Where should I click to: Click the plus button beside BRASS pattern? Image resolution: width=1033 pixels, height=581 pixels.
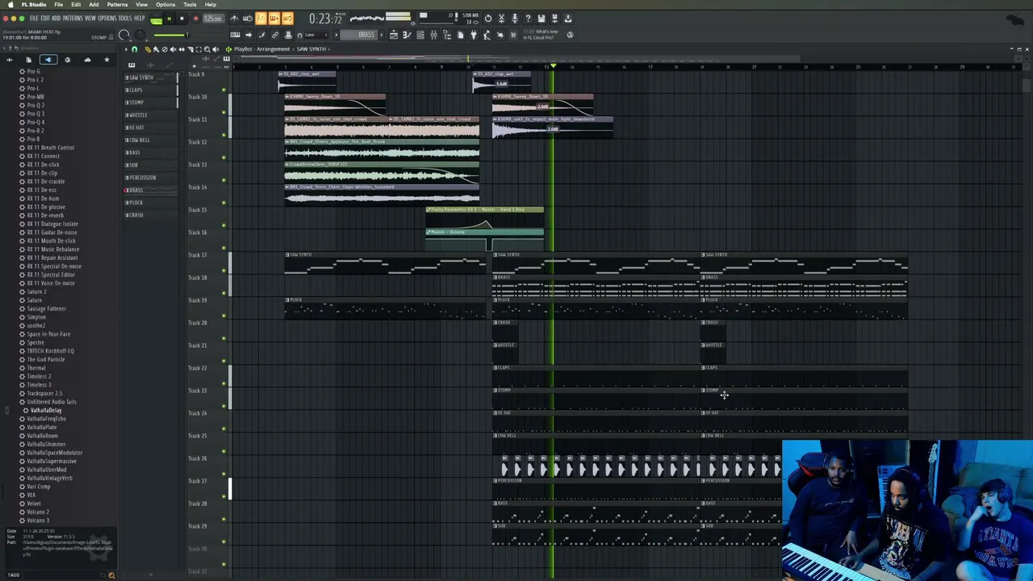(x=382, y=35)
